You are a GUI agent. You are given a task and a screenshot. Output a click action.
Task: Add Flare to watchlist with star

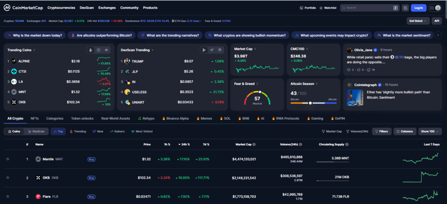7,197
